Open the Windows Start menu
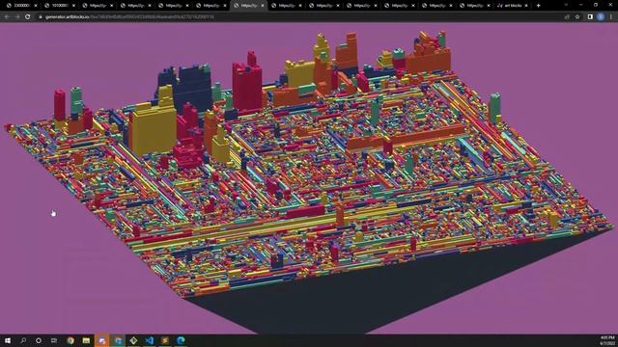This screenshot has width=618, height=347. (8, 340)
